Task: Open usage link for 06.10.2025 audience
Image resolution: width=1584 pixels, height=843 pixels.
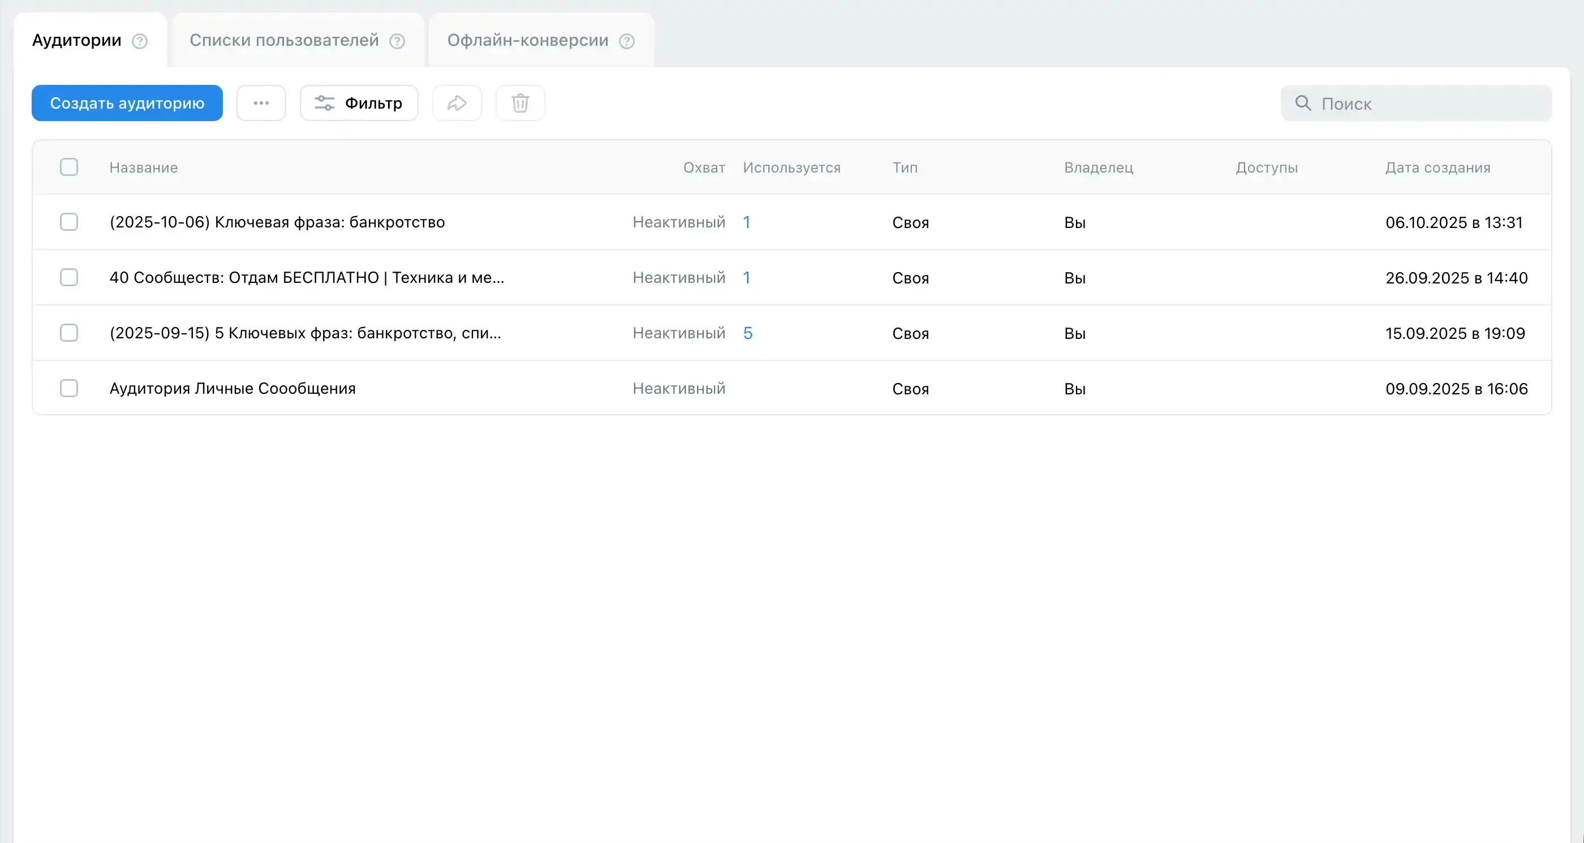Action: click(x=747, y=222)
